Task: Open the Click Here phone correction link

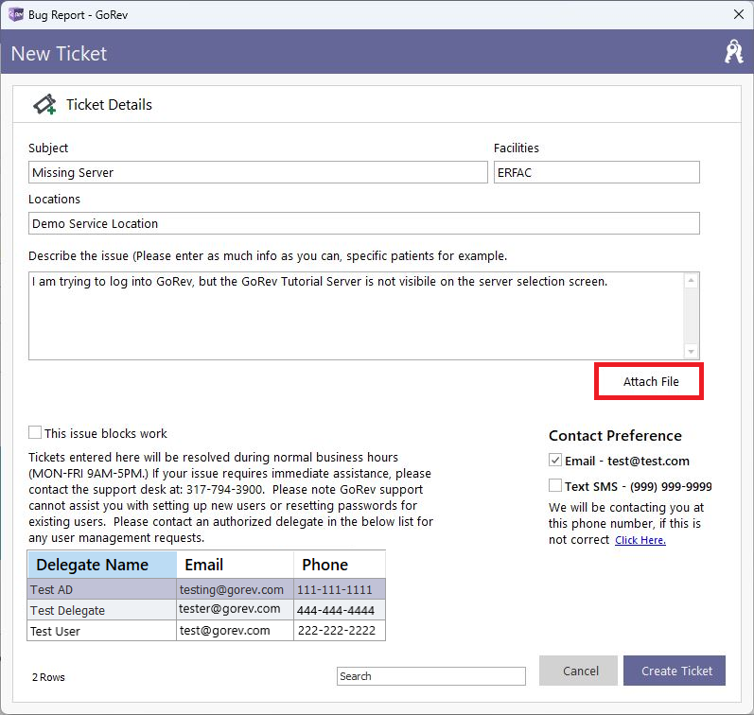Action: tap(640, 540)
